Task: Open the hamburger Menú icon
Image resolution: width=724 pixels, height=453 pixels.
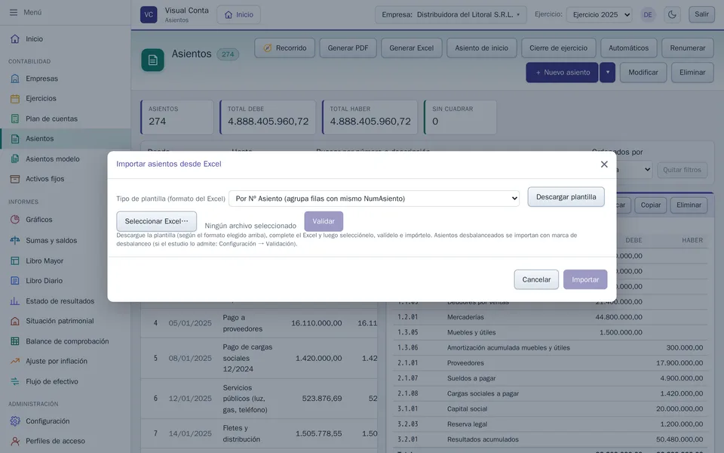Action: point(14,13)
